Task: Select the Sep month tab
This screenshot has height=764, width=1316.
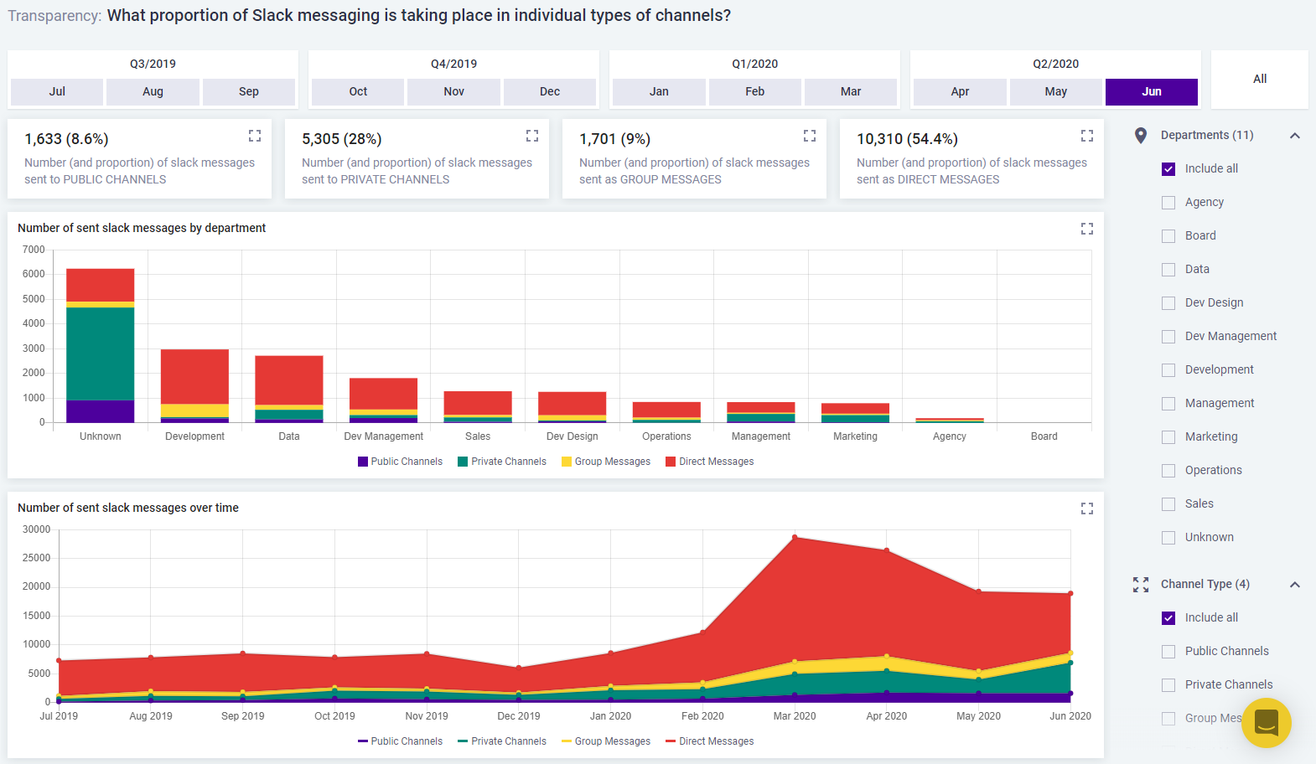Action: 249,92
